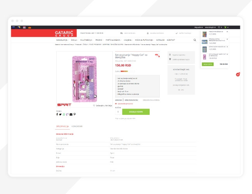Add product with Dodaj u korpu button

(x=136, y=112)
